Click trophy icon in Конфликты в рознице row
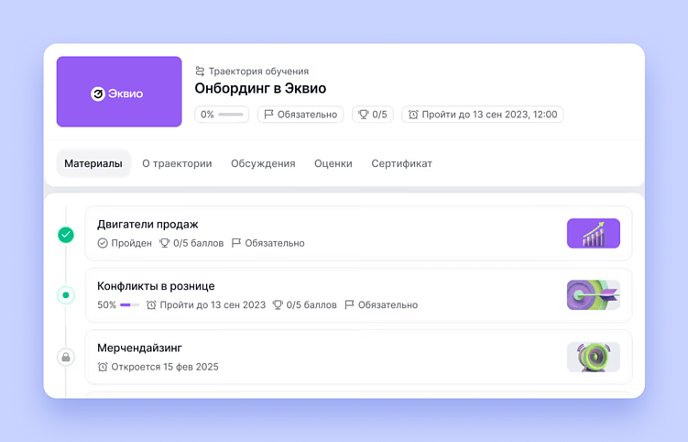 (278, 305)
